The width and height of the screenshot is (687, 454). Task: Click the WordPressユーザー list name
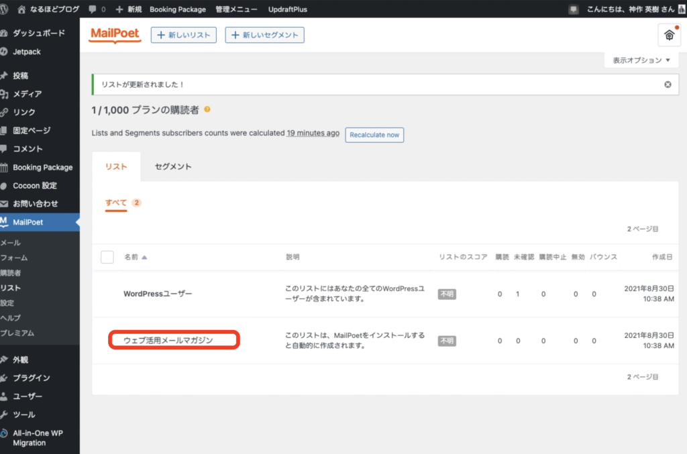click(x=158, y=294)
